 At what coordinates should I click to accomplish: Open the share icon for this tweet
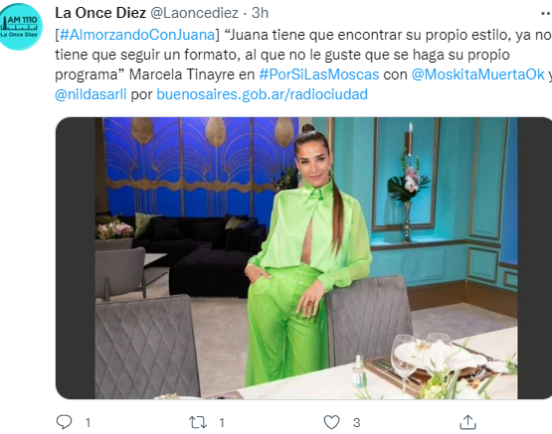click(x=467, y=422)
